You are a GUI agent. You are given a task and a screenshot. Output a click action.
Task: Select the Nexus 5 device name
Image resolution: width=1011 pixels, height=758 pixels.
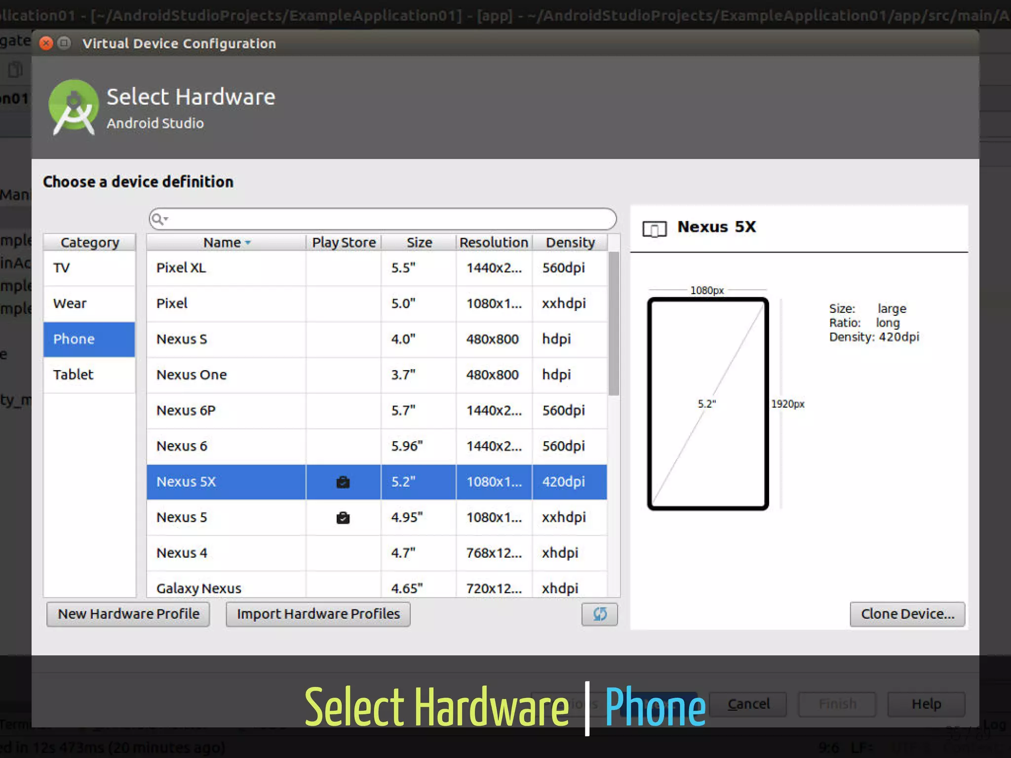(x=182, y=517)
